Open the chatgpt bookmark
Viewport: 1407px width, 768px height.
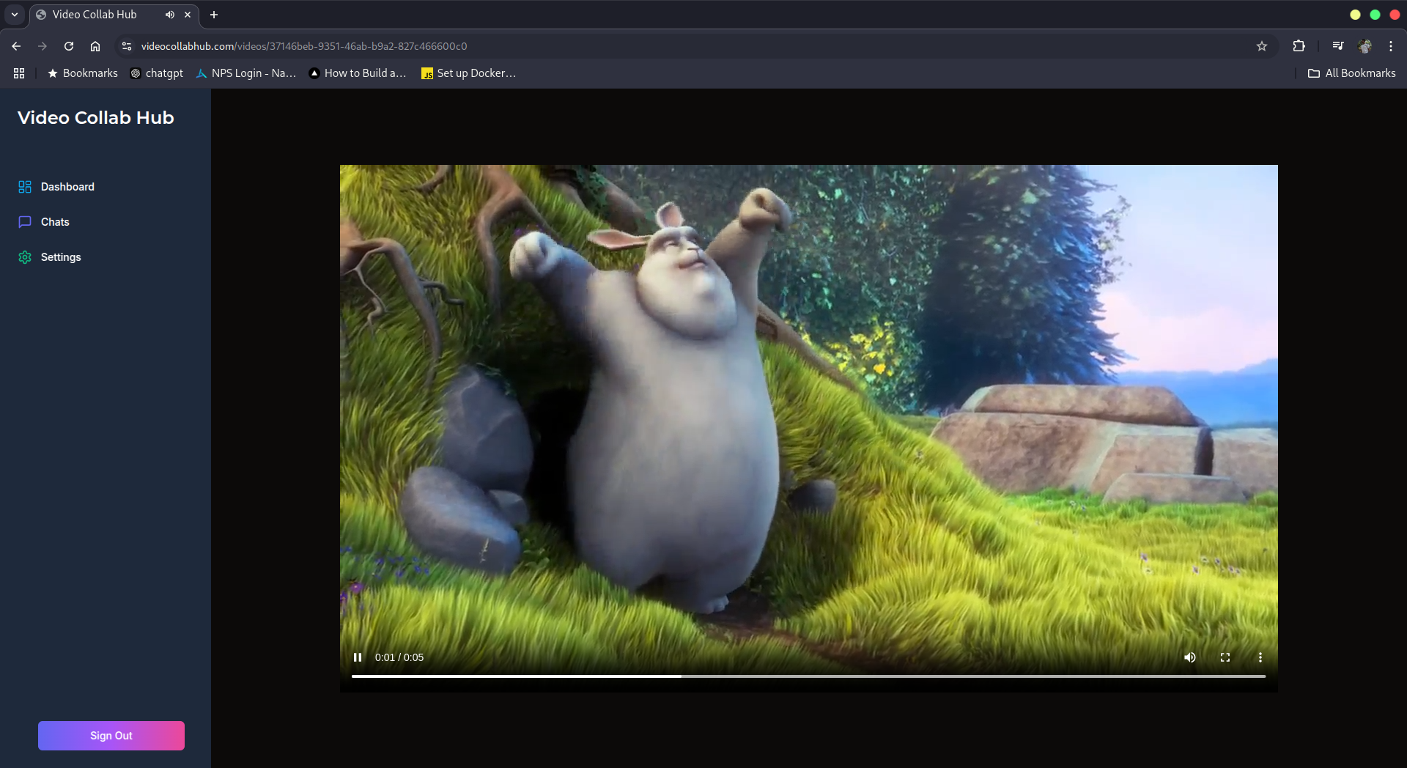coord(157,73)
